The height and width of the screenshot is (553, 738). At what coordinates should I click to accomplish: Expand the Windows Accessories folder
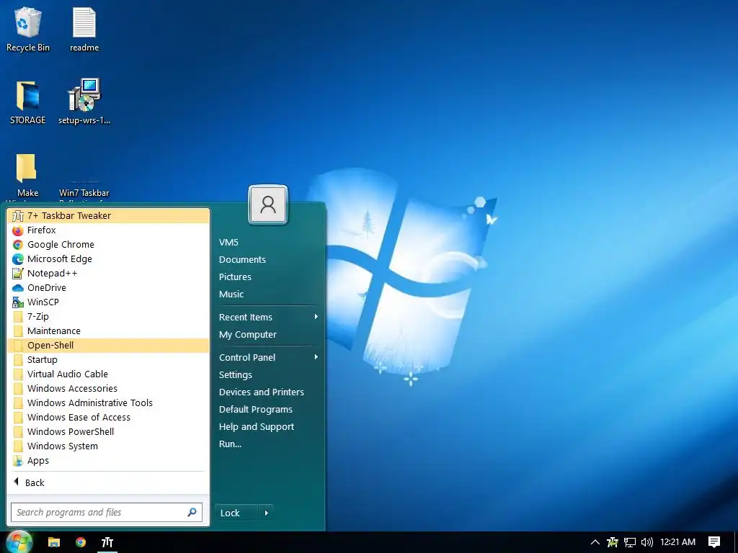coord(108,388)
